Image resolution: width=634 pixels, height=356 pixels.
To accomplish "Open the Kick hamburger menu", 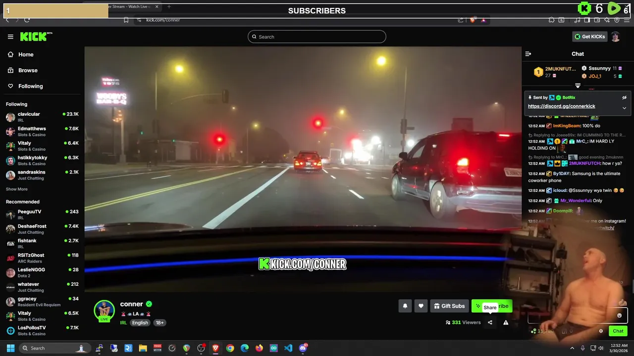I will click(10, 37).
